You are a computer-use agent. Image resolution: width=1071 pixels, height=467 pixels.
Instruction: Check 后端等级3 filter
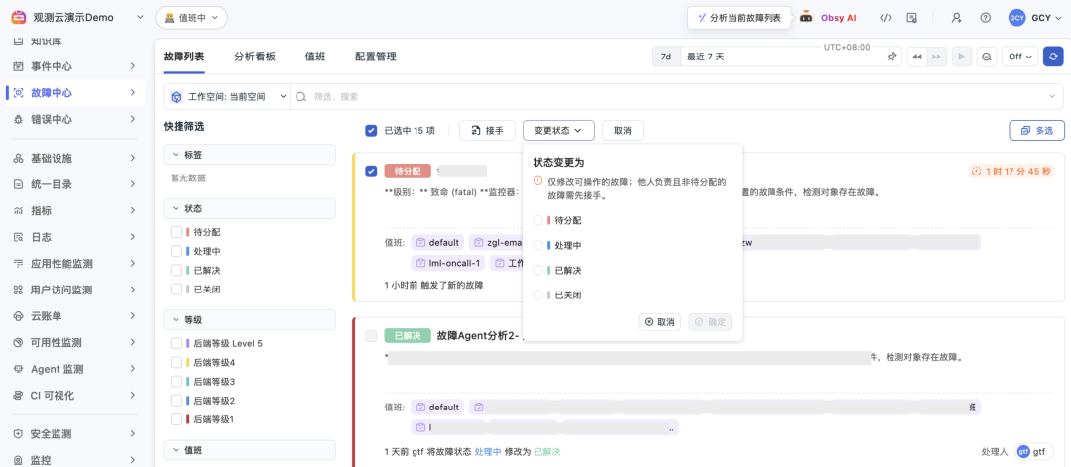(177, 382)
